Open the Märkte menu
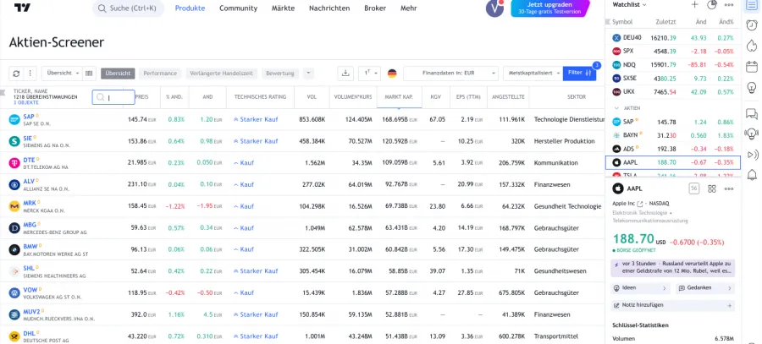Image resolution: width=762 pixels, height=344 pixels. (x=284, y=8)
